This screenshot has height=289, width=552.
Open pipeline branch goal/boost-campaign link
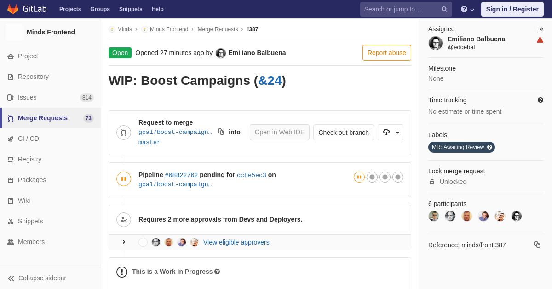click(x=175, y=184)
